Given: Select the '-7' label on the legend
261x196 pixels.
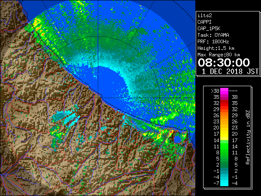Looking at the screenshot, I should [216, 183].
